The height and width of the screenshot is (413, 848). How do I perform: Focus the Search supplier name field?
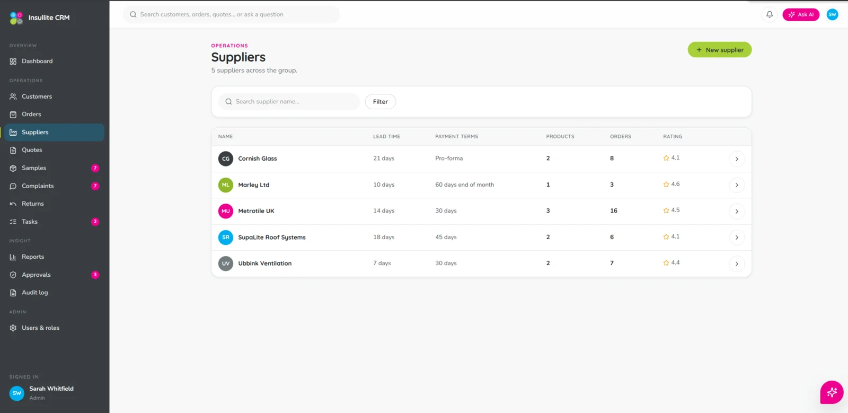click(x=289, y=102)
